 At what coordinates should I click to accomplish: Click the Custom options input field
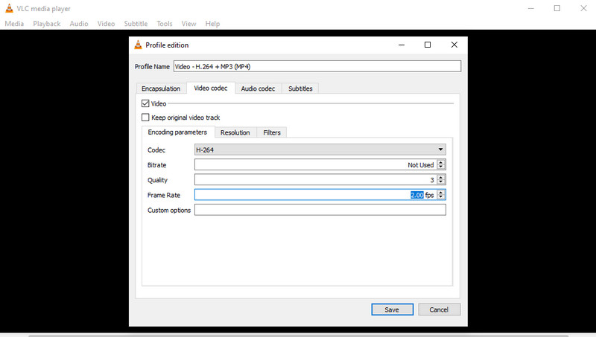tap(320, 210)
